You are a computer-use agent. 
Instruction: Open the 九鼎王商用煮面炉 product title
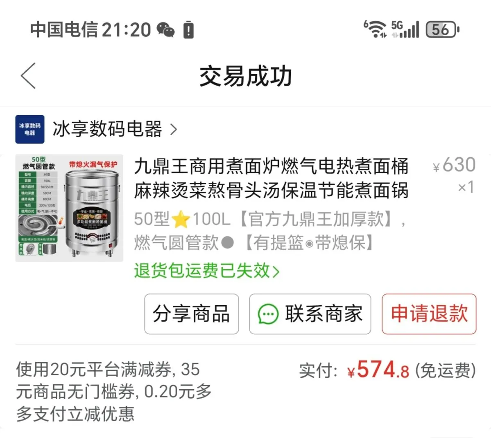271,178
